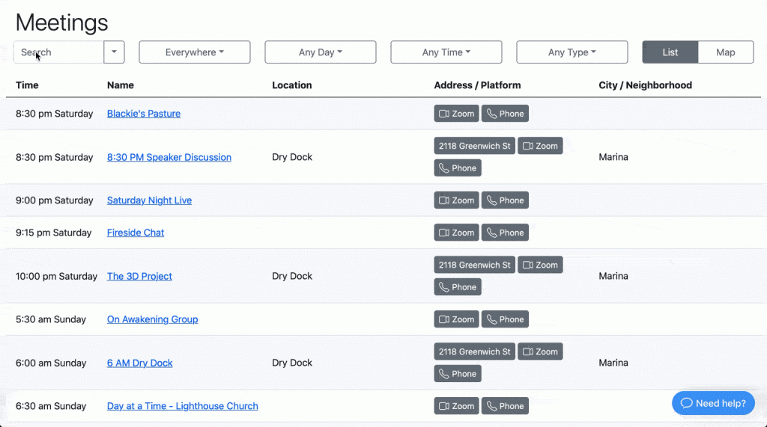The image size is (767, 427).
Task: Open the search mode dropdown arrow
Action: (114, 52)
